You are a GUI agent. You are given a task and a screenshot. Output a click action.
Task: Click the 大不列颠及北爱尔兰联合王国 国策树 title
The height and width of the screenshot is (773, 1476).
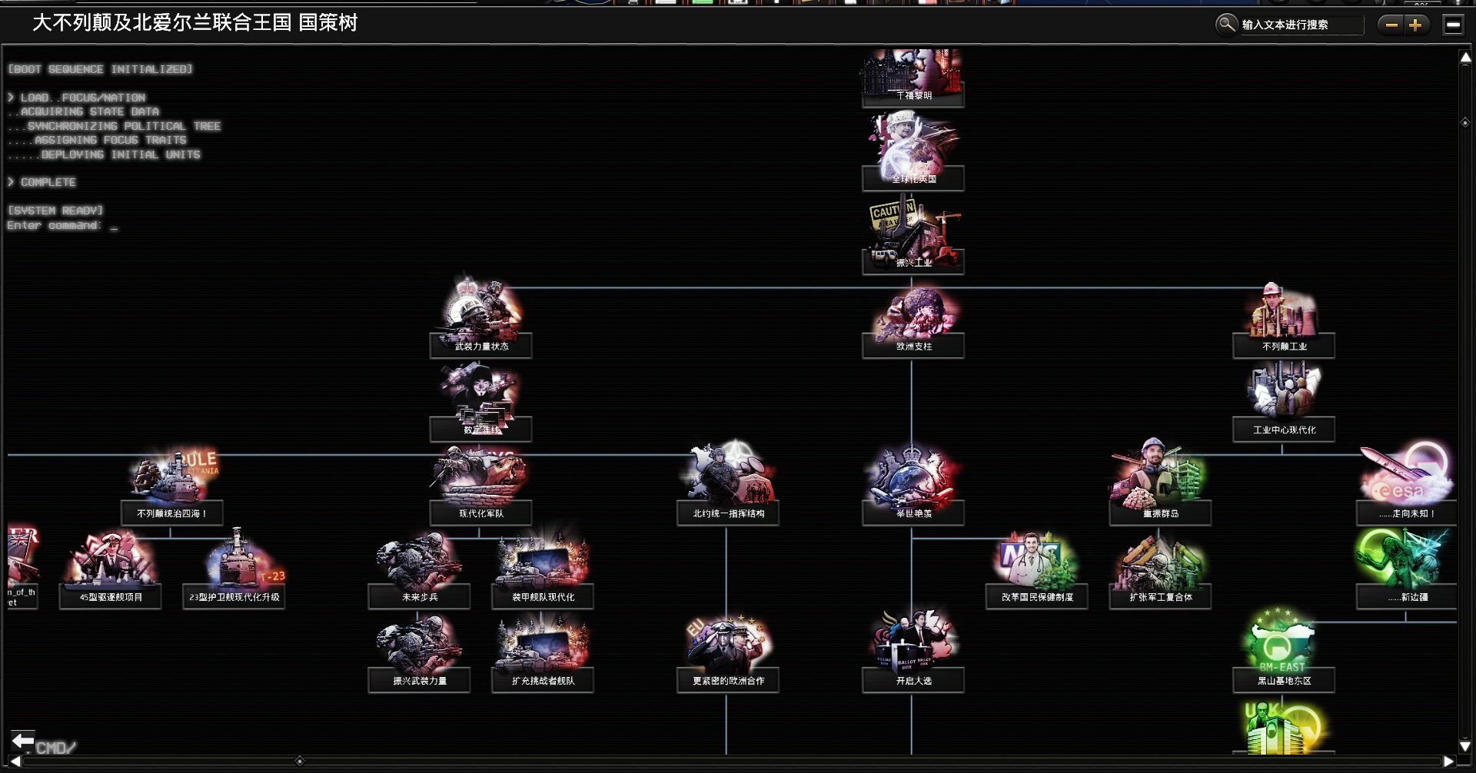(195, 23)
